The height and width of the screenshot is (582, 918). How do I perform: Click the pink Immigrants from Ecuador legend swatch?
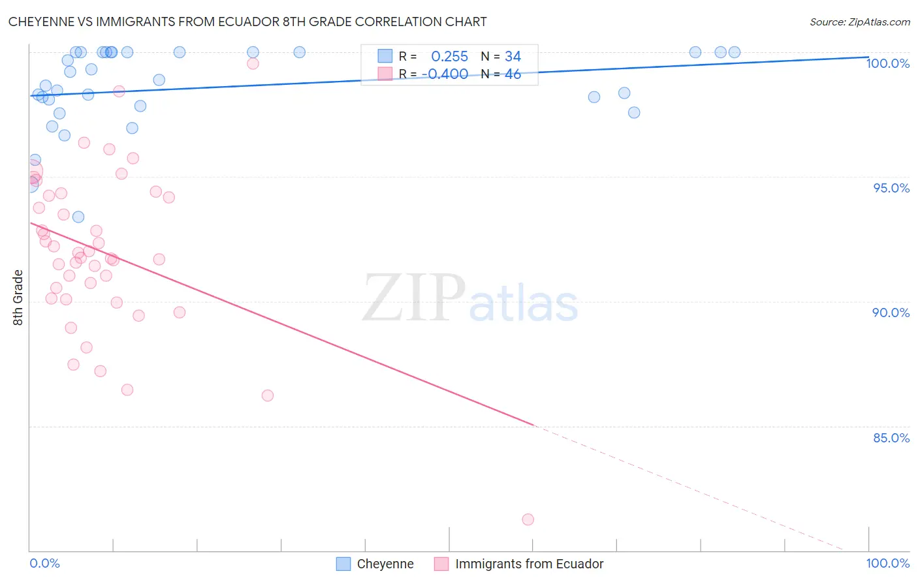coord(442,564)
